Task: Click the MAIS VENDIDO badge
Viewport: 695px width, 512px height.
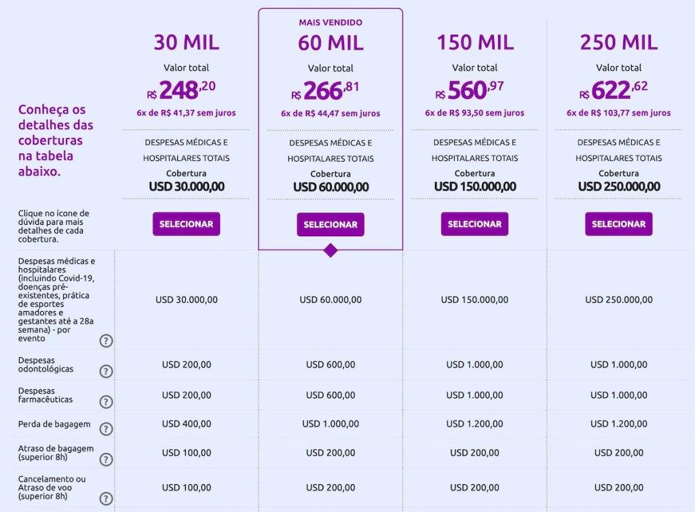Action: click(331, 22)
